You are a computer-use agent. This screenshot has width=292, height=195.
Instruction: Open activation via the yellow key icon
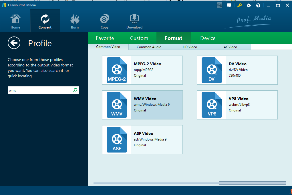[239, 5]
